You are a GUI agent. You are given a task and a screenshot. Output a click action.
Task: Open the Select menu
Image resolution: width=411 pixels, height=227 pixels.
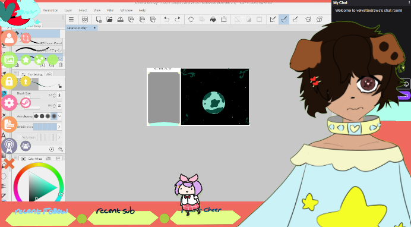tap(83, 10)
